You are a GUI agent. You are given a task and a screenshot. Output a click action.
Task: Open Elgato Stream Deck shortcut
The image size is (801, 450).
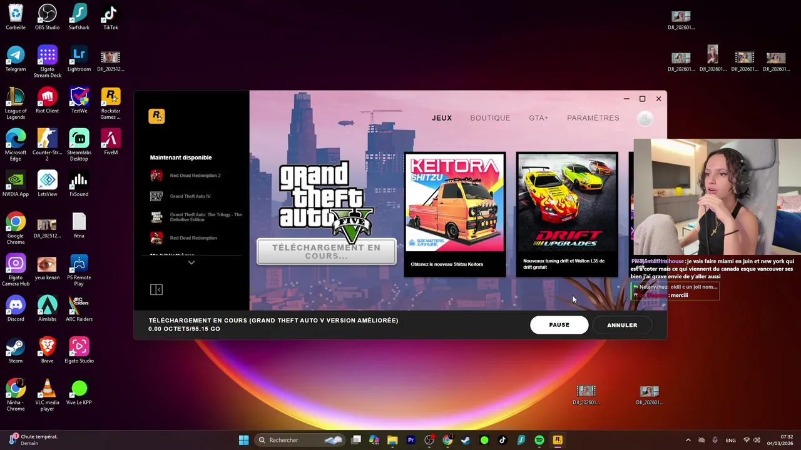[48, 61]
